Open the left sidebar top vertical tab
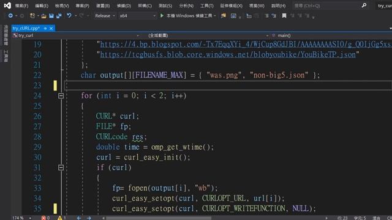Viewport: 392px width, 220px height. [6, 35]
